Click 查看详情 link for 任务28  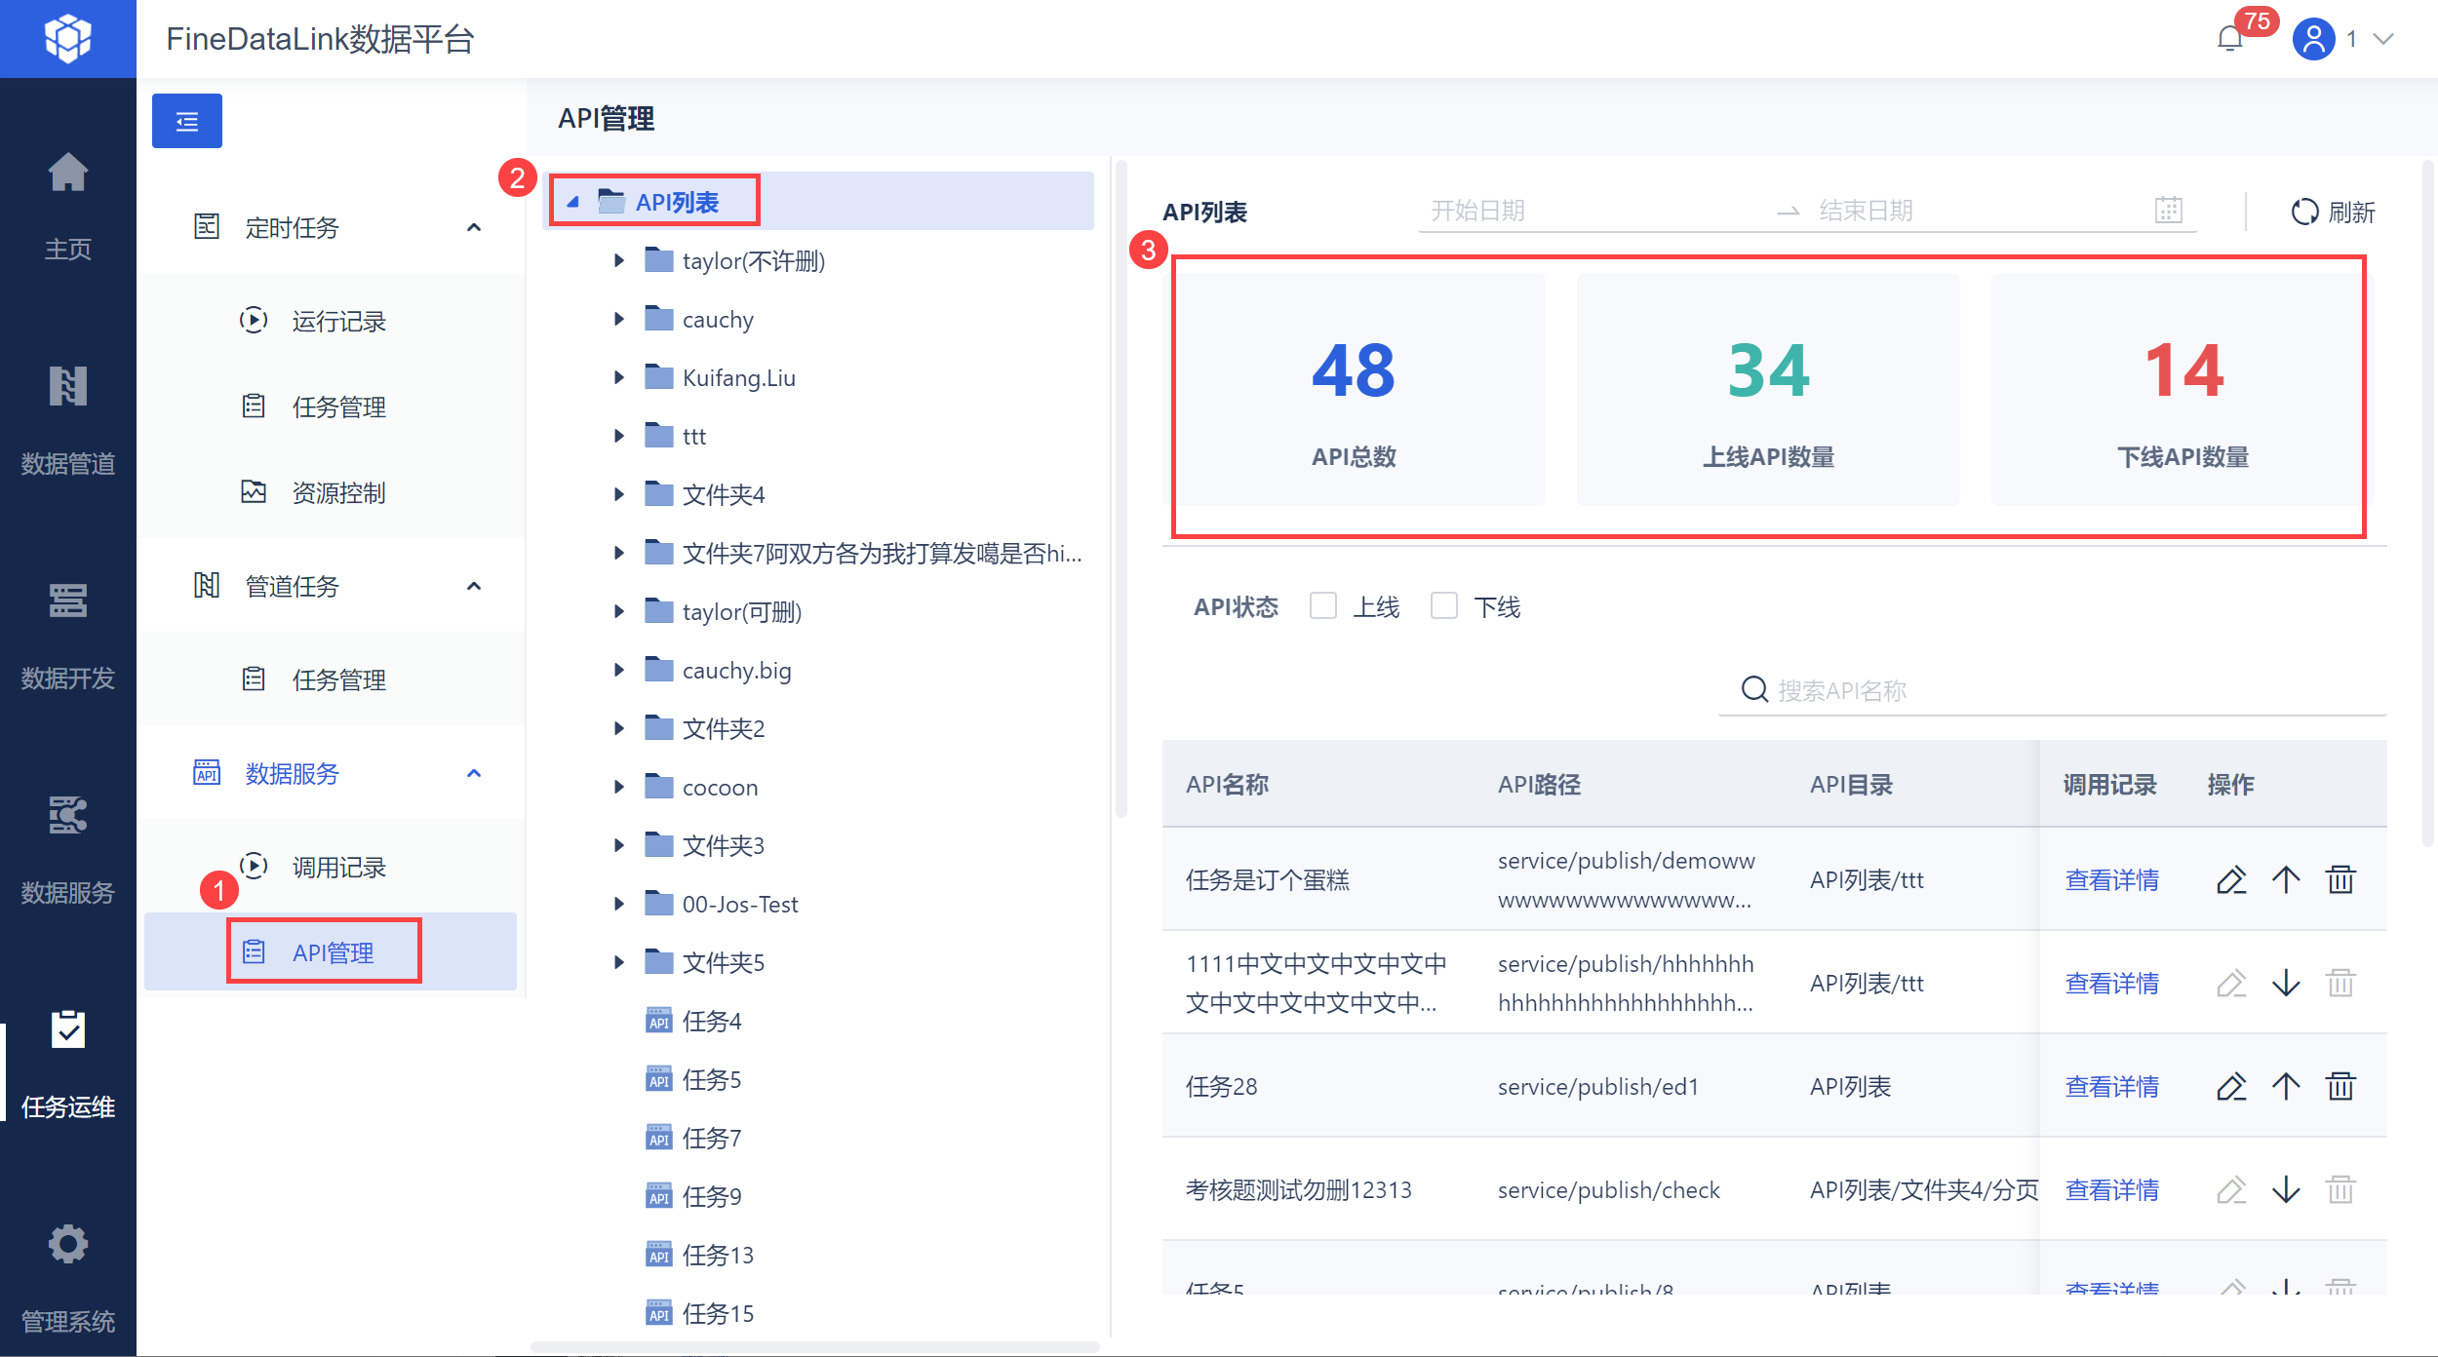(x=2111, y=1086)
